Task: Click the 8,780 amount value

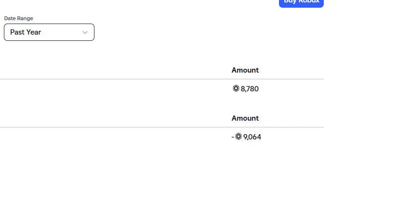Action: pyautogui.click(x=250, y=89)
